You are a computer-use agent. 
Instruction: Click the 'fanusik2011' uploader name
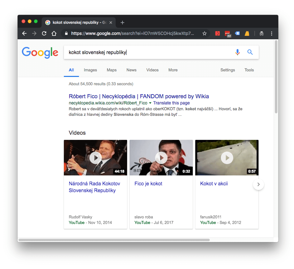(x=210, y=217)
